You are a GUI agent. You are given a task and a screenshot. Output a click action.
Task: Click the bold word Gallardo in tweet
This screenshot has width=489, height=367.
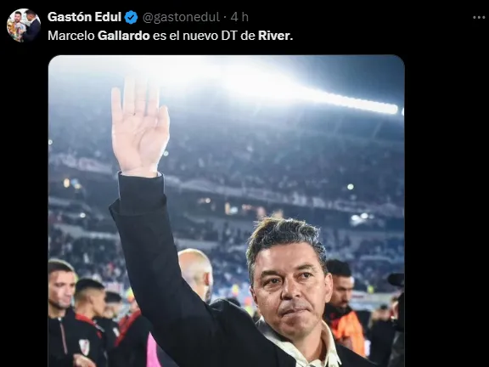(124, 36)
